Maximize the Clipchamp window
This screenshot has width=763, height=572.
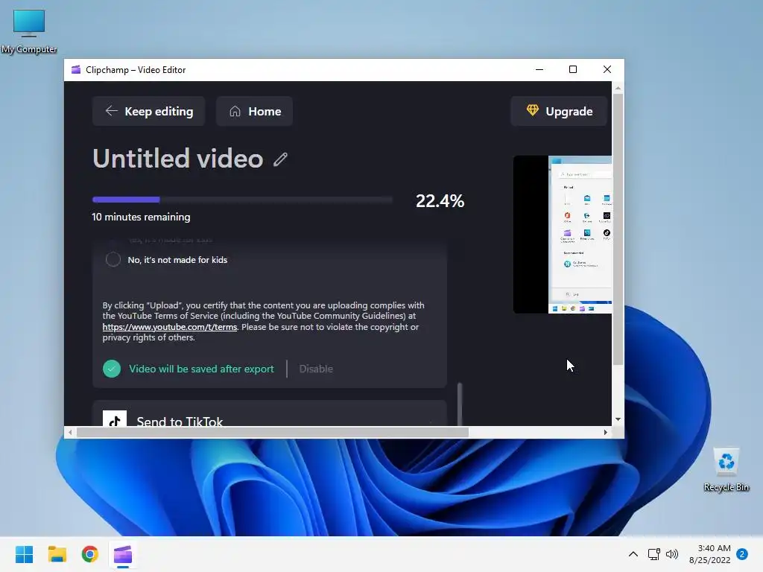click(573, 69)
